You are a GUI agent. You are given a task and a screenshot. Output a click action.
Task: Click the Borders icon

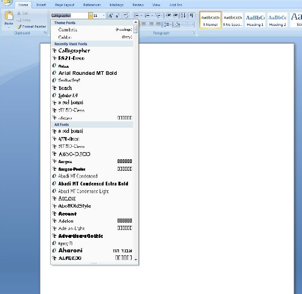pos(188,25)
